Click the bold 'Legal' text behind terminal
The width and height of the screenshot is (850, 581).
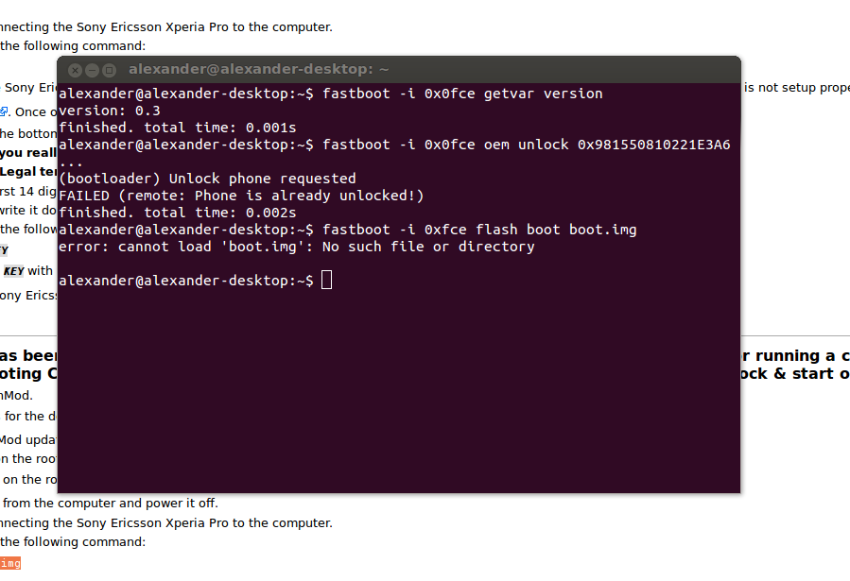(18, 172)
